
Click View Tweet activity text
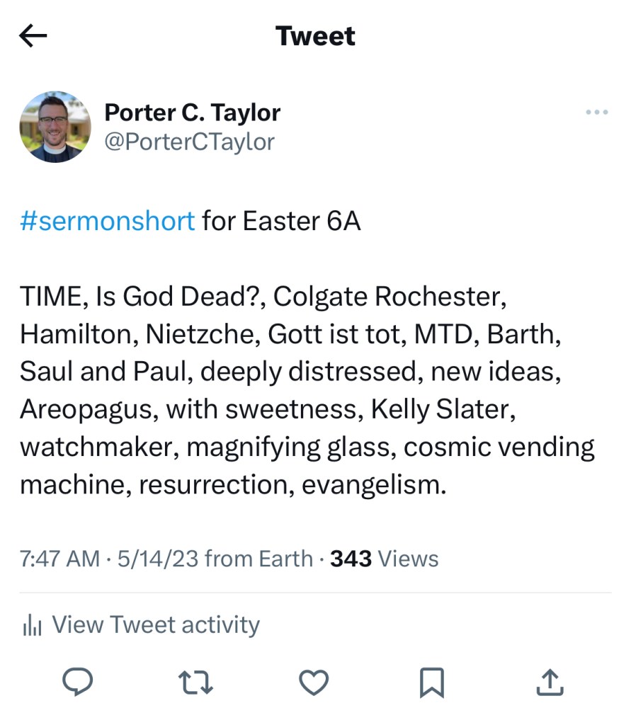click(156, 625)
